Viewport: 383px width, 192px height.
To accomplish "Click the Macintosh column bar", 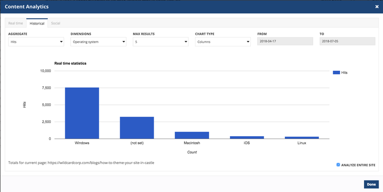I will click(191, 135).
